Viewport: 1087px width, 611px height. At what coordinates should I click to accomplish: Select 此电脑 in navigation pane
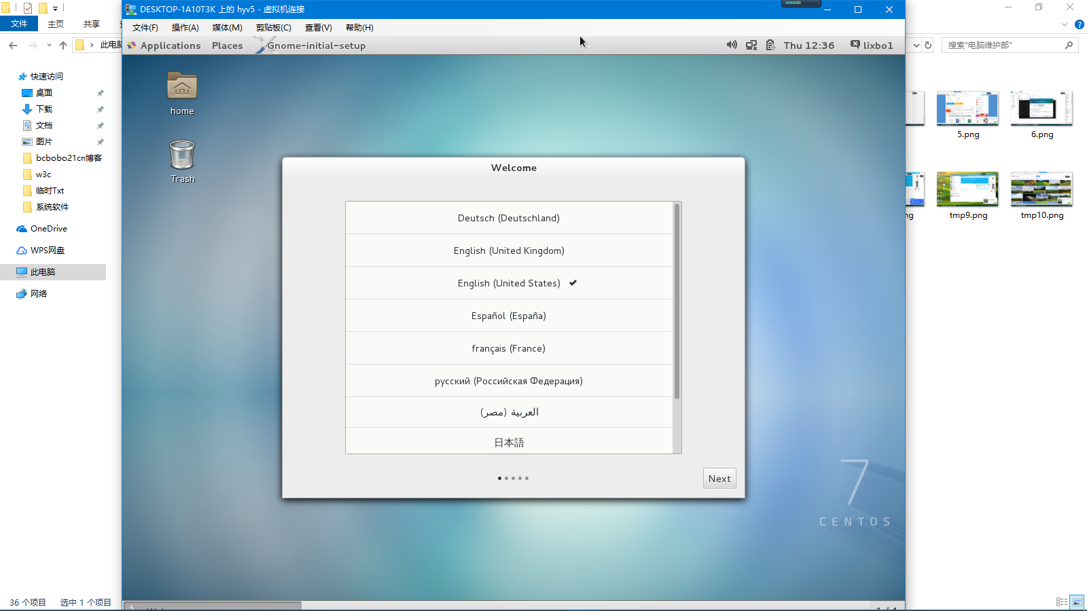[42, 272]
